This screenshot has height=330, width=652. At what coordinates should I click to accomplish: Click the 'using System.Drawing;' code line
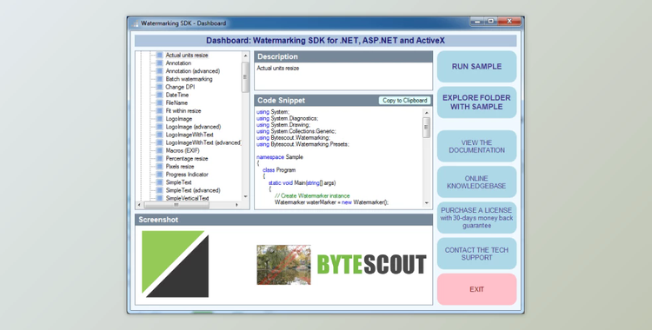coord(283,125)
